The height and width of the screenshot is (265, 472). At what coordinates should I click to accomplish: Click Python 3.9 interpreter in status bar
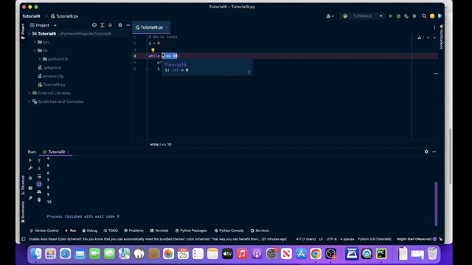375,239
